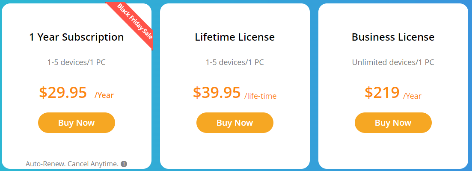Click 1-5 devices/1 PC under Lifetime License
Image resolution: width=472 pixels, height=171 pixels.
235,62
